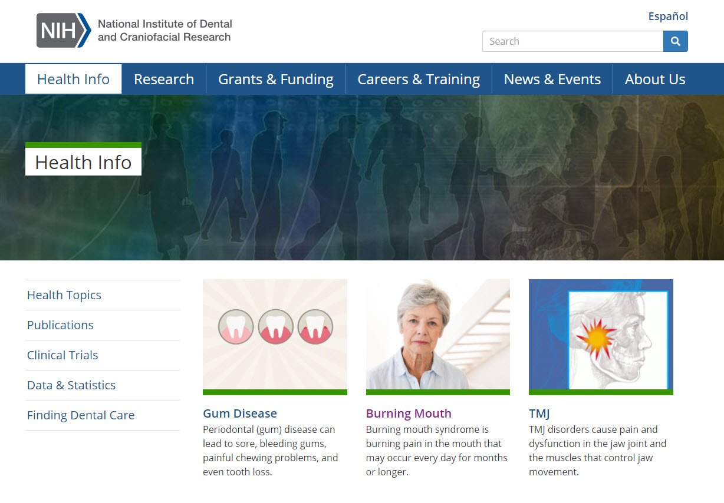Click the Gum Disease teeth illustration thumbnail
Screen dimensions: 724x503
275,336
